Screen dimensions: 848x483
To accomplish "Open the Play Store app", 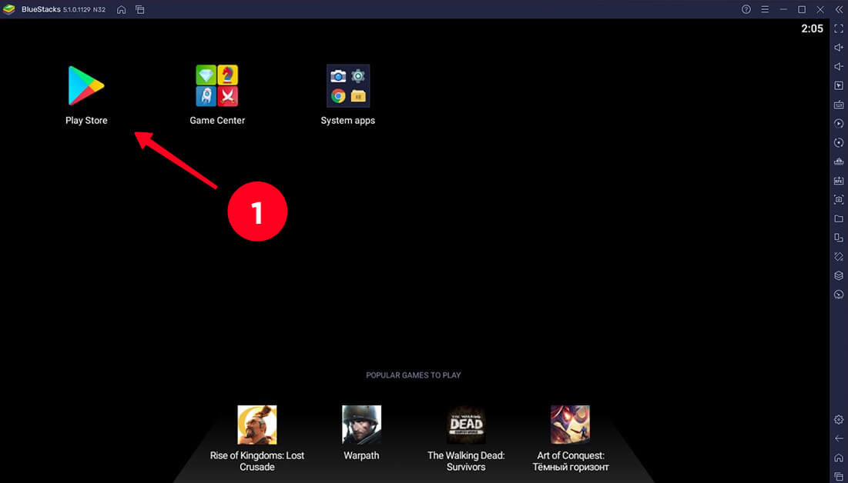I will 86,85.
